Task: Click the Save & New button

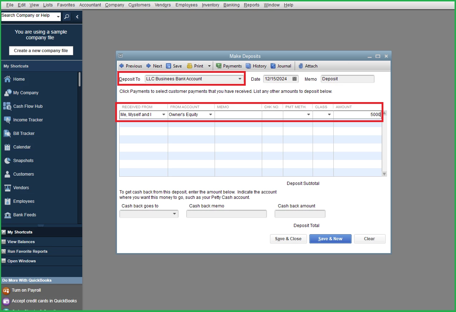Action: pos(330,239)
